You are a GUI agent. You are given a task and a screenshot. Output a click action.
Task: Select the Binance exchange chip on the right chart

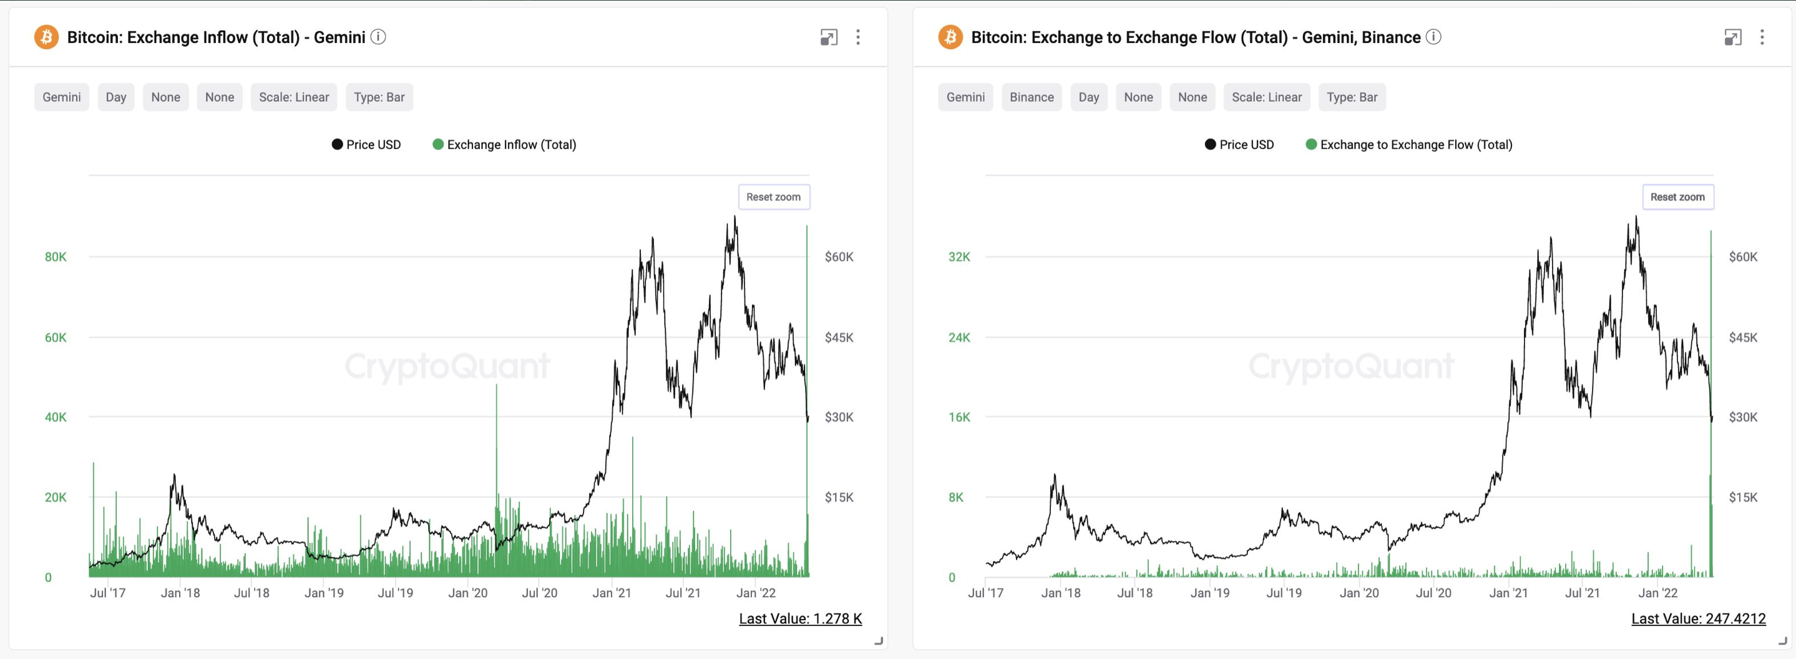(1031, 97)
